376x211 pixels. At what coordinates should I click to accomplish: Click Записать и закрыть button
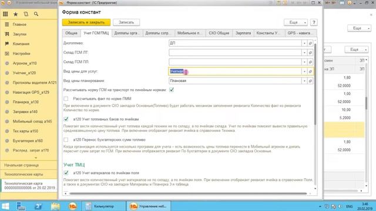coord(86,22)
